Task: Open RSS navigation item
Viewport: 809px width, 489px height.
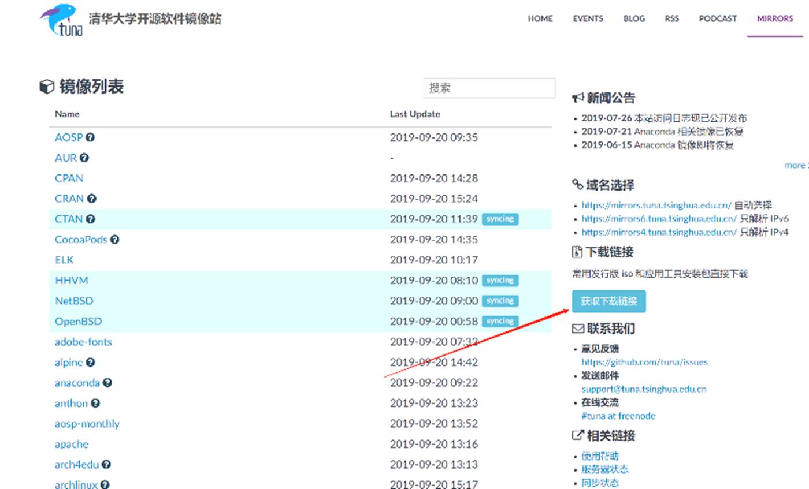Action: 671,18
